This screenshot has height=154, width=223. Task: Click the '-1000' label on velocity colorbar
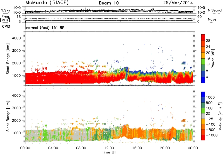pyautogui.click(x=212, y=135)
